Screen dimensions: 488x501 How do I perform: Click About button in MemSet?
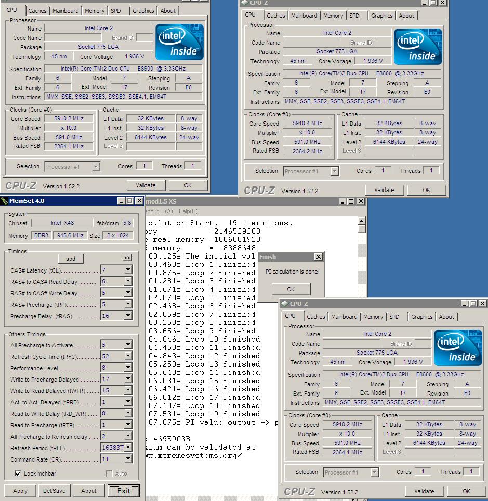[x=88, y=491]
